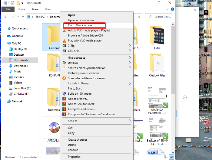Click the 7-Zip icon in context menu

[x=64, y=46]
